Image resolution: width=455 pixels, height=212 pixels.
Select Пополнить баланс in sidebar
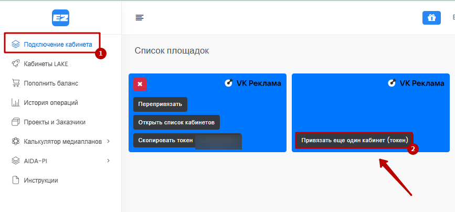[51, 83]
